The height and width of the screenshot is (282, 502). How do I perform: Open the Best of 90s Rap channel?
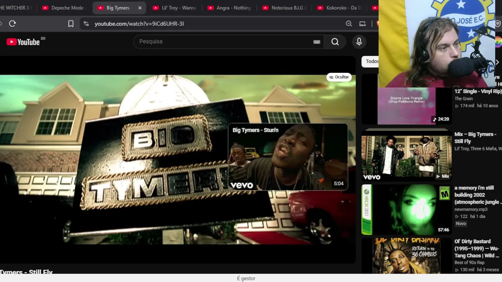coord(469,262)
